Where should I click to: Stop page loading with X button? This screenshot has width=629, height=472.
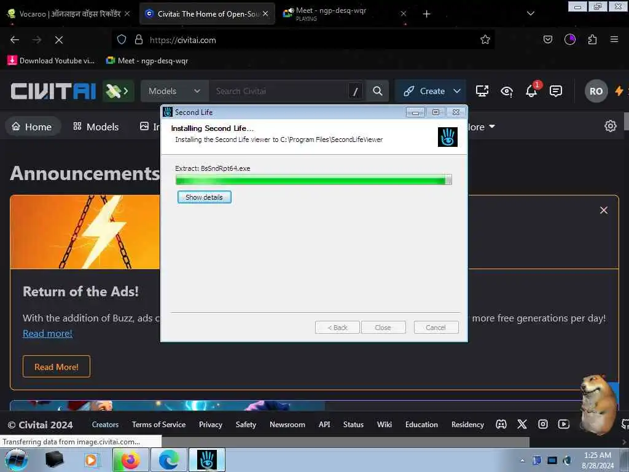[x=59, y=40]
